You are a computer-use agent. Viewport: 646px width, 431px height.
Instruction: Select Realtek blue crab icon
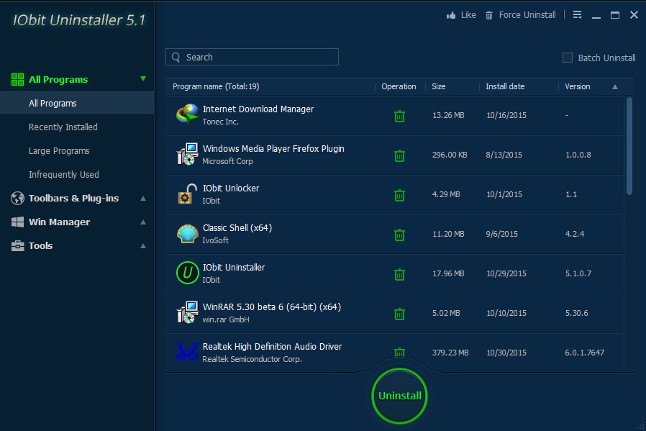[188, 351]
